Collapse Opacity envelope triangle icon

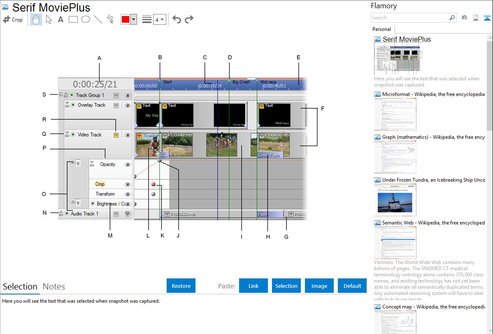92,163
